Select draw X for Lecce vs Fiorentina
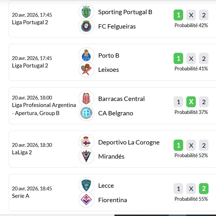 coord(191,189)
